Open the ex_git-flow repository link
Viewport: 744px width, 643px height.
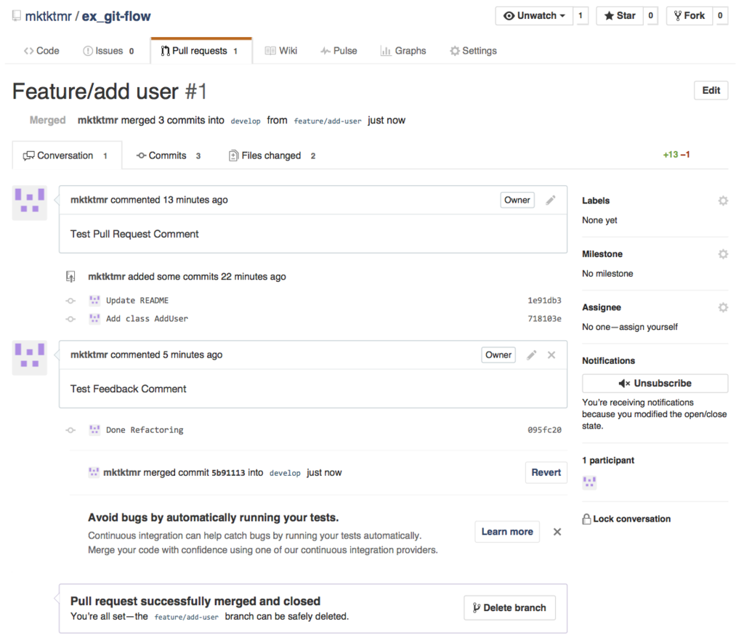(116, 16)
